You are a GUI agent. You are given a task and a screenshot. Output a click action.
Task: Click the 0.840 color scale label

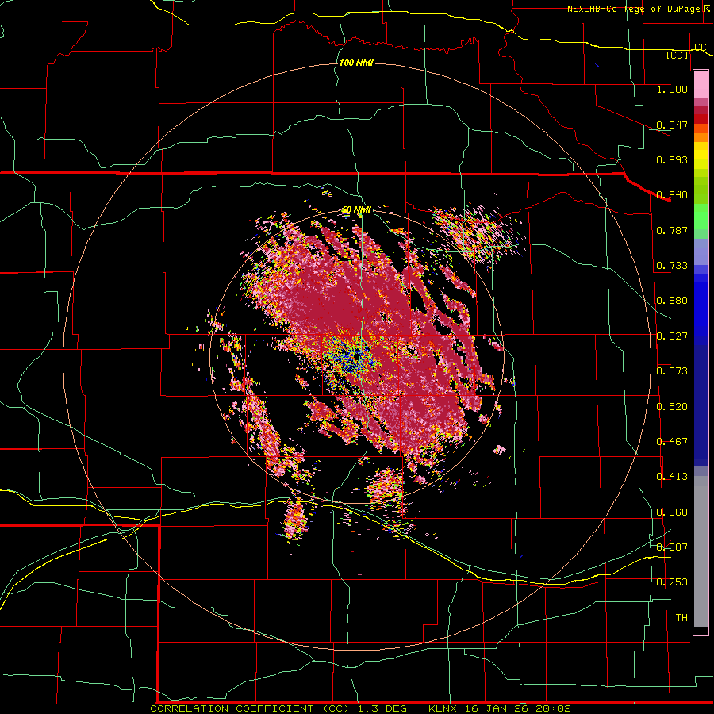pos(672,195)
